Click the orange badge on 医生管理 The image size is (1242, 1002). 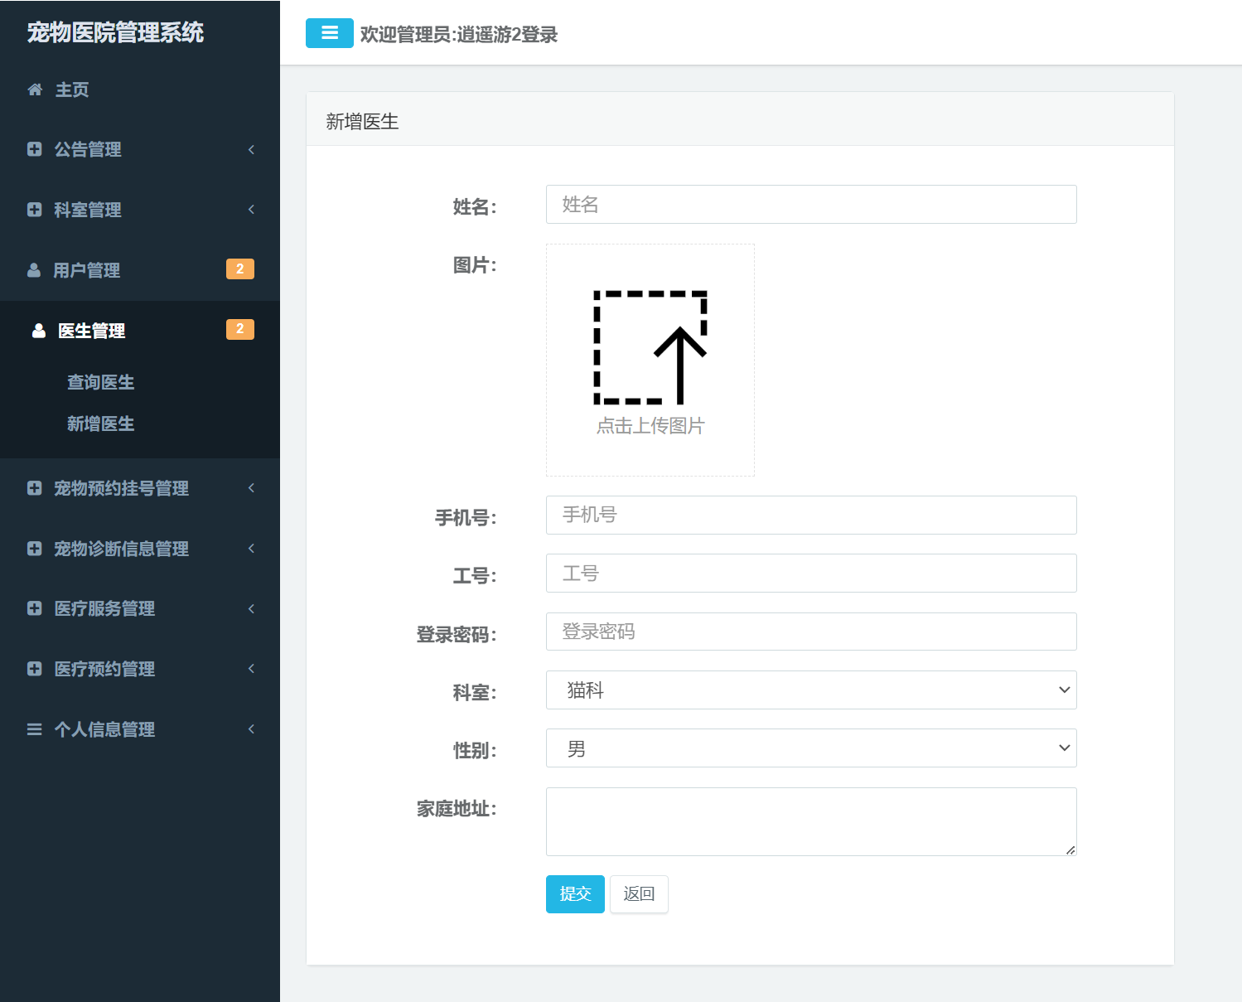tap(239, 329)
